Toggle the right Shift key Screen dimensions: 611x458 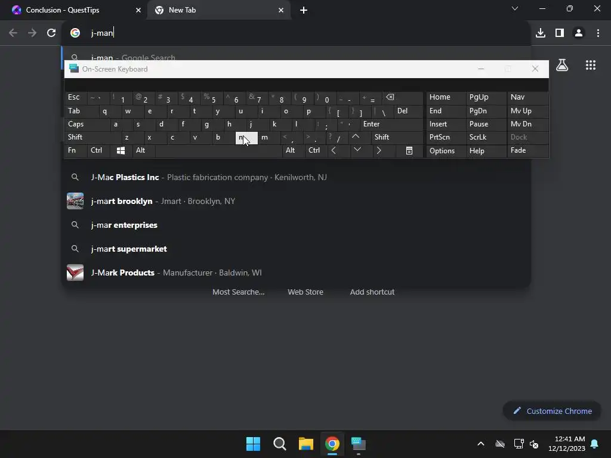click(x=397, y=137)
